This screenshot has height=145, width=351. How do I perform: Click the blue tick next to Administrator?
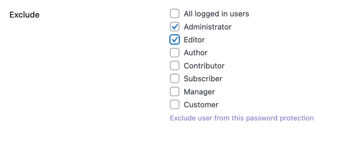click(175, 27)
